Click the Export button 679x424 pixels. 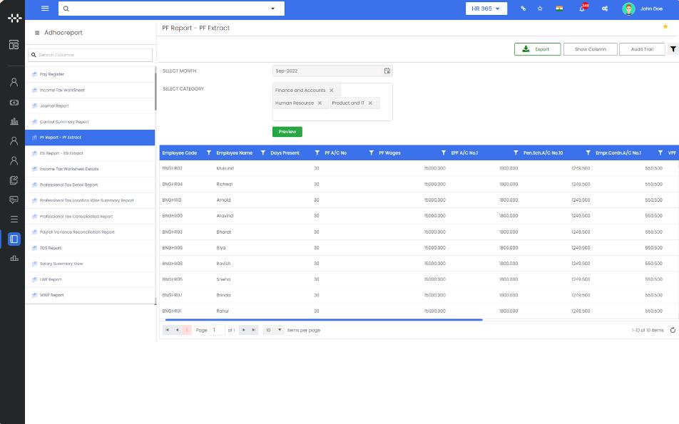pos(536,49)
